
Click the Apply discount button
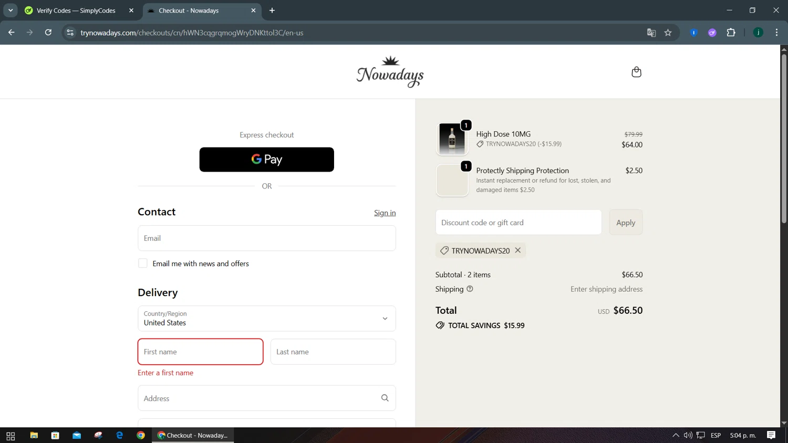[x=626, y=223]
